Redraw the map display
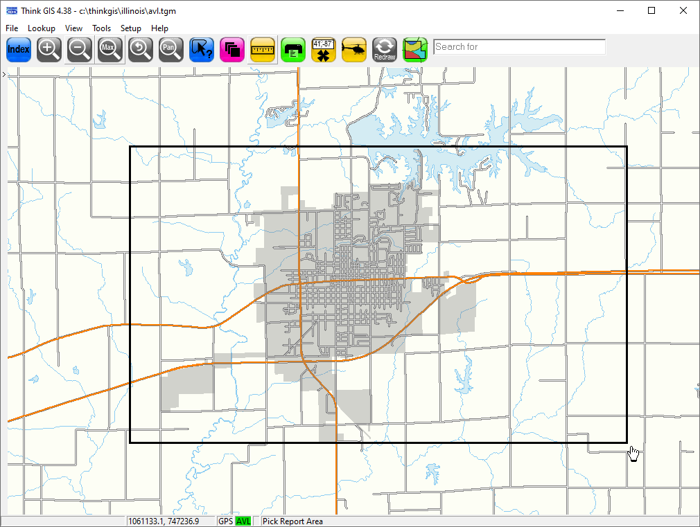The width and height of the screenshot is (700, 527). [385, 49]
